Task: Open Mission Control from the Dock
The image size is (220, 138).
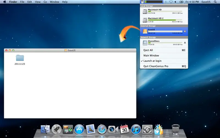Action: click(x=68, y=129)
